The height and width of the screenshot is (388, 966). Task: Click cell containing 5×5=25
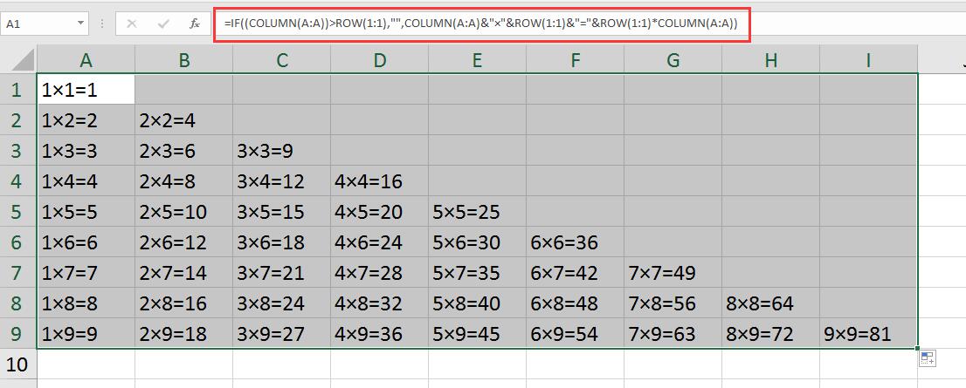(x=478, y=212)
